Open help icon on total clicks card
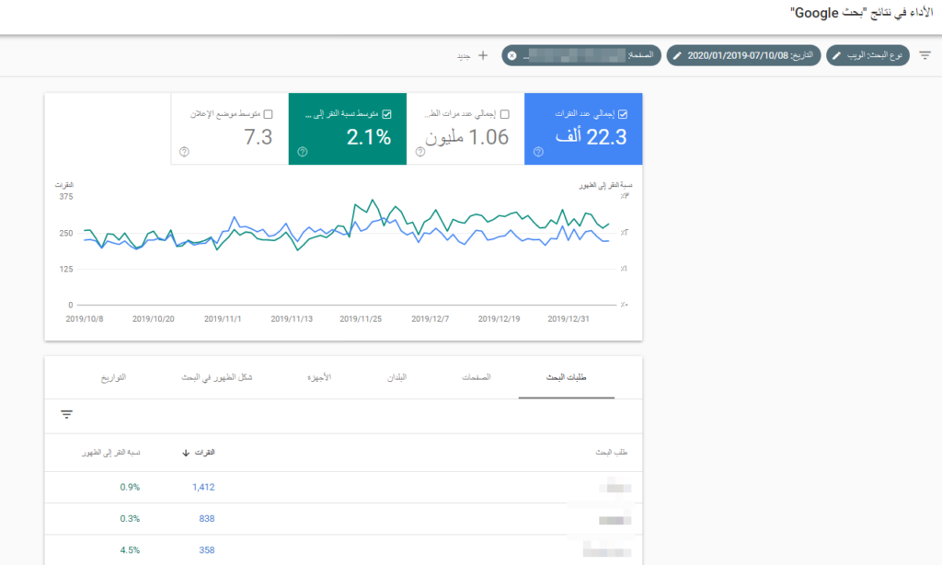This screenshot has height=565, width=942. [538, 152]
